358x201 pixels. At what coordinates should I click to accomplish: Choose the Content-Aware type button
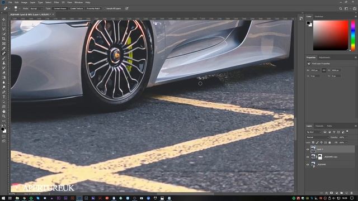pyautogui.click(x=60, y=8)
